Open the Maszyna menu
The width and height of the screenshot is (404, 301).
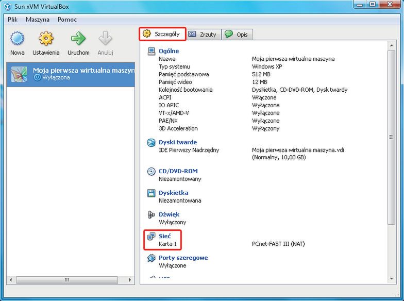[x=38, y=20]
